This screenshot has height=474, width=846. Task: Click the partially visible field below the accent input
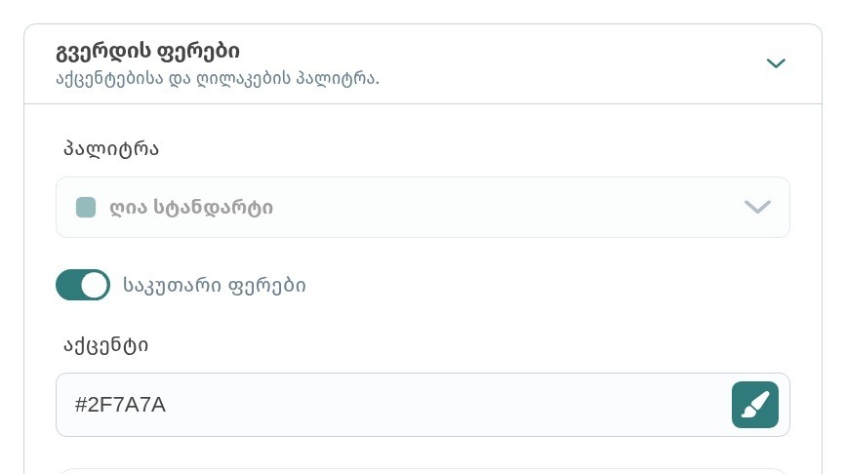(x=423, y=471)
